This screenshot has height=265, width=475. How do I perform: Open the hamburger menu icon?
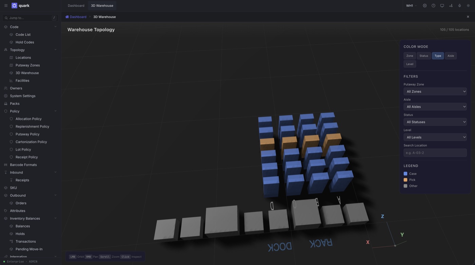(6, 5)
